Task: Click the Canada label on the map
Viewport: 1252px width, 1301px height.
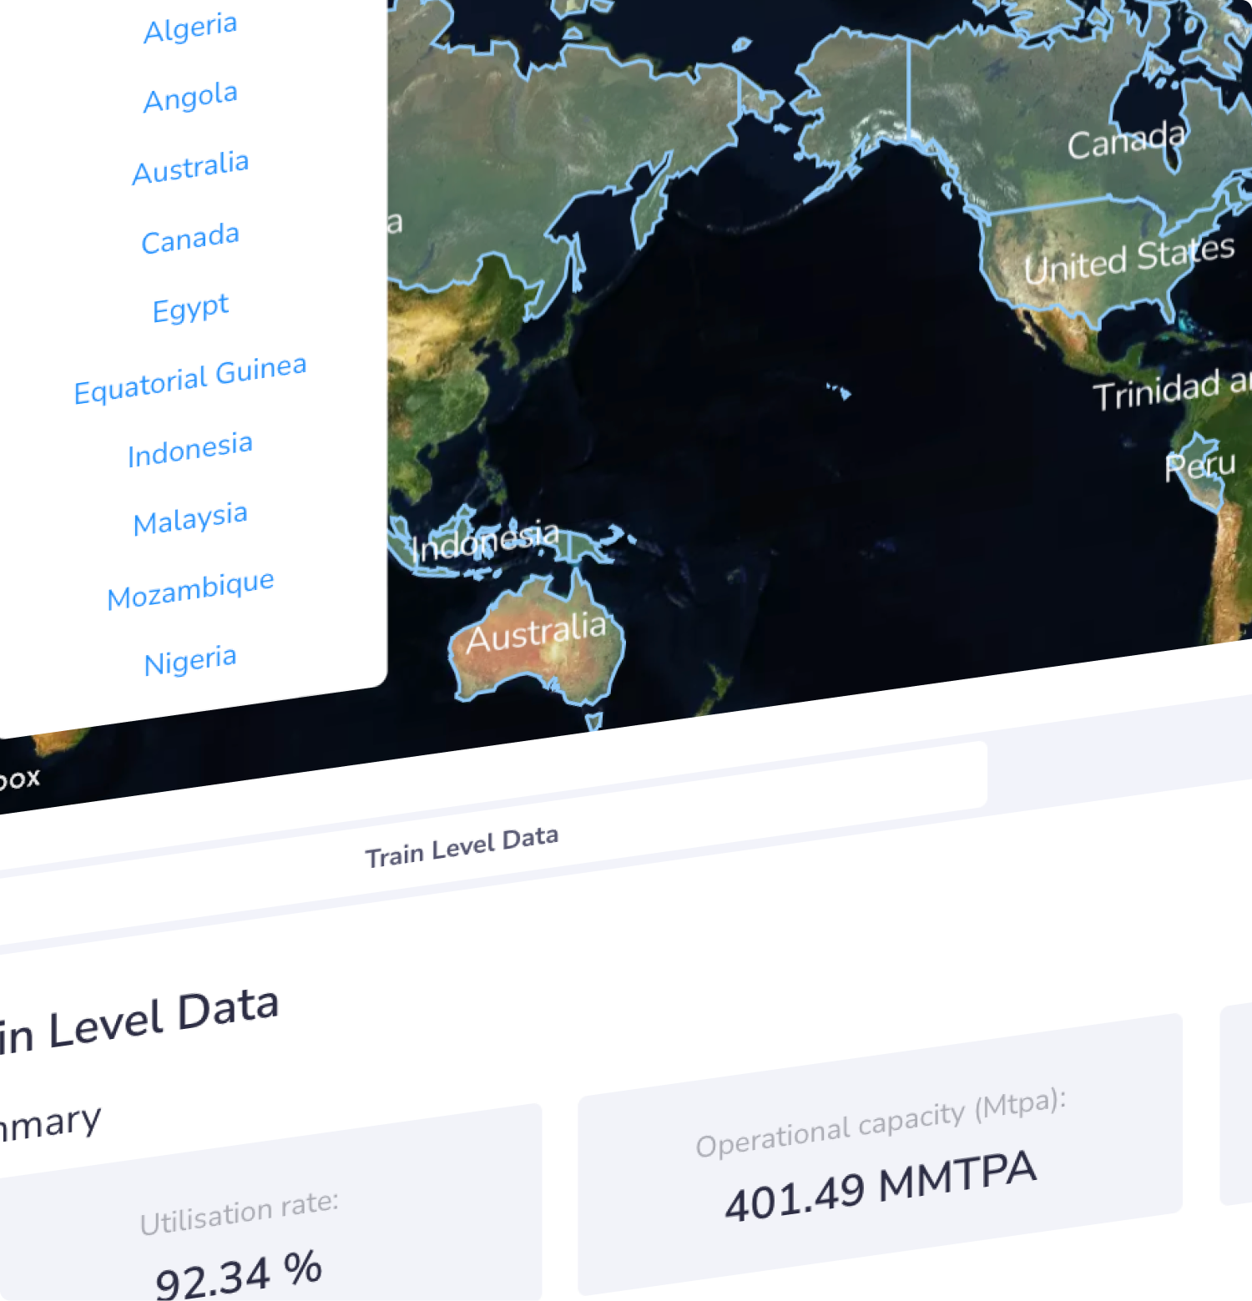Action: [x=1126, y=141]
